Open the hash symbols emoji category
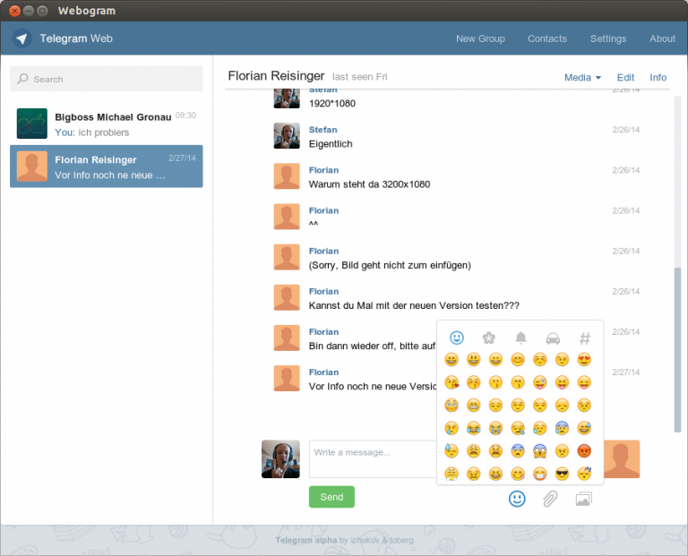Image resolution: width=688 pixels, height=556 pixels. point(585,338)
